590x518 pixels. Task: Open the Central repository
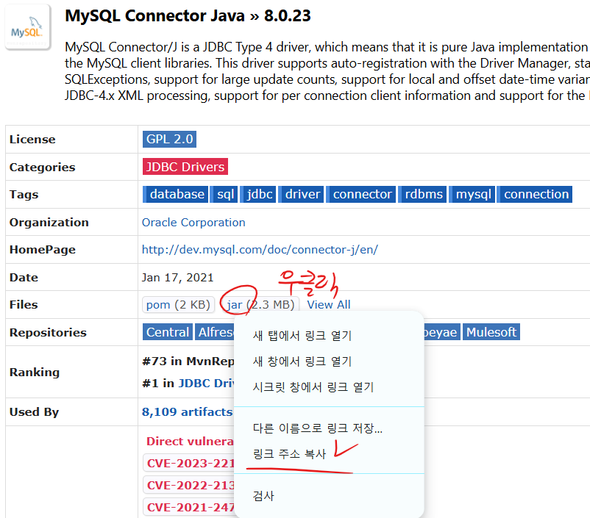tap(168, 332)
